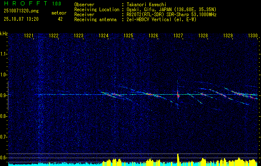Click the Ogaki, Gifu, JAPAN coordinates text
The image size is (261, 166).
(171, 10)
